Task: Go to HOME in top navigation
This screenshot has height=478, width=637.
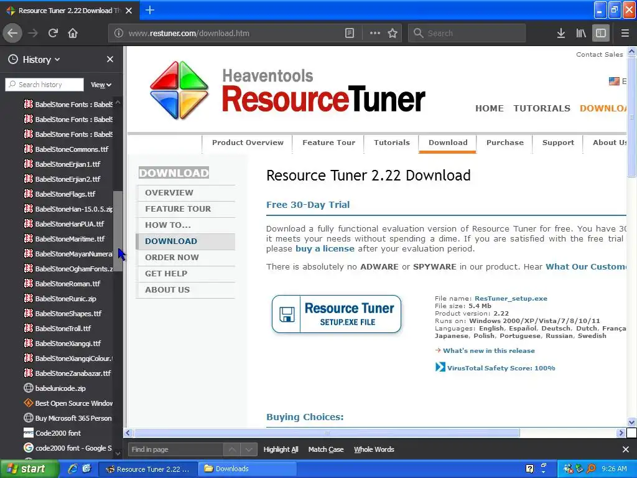Action: click(490, 108)
